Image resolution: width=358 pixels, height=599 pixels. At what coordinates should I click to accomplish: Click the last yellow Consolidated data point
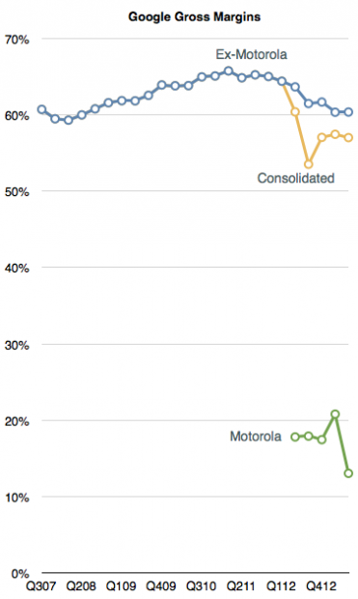348,137
